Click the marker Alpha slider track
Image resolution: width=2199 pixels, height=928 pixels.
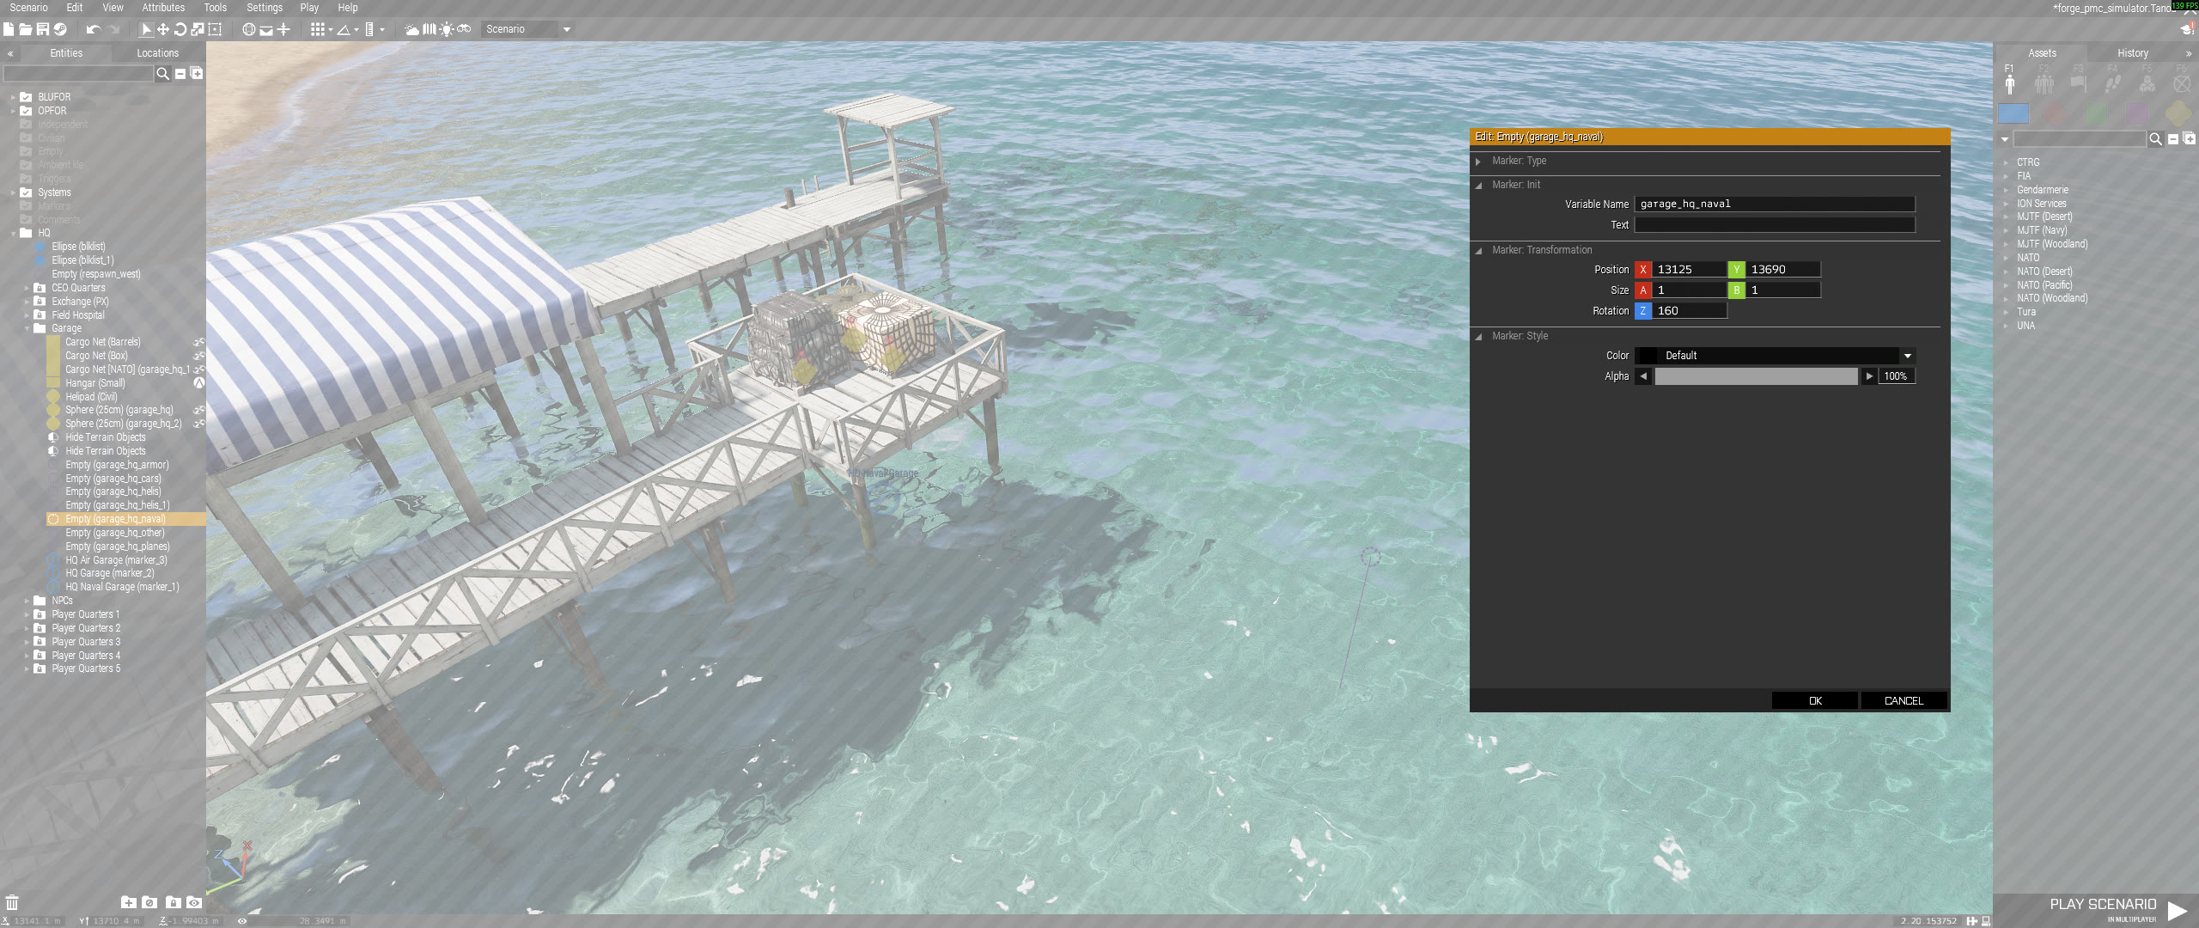(1756, 376)
